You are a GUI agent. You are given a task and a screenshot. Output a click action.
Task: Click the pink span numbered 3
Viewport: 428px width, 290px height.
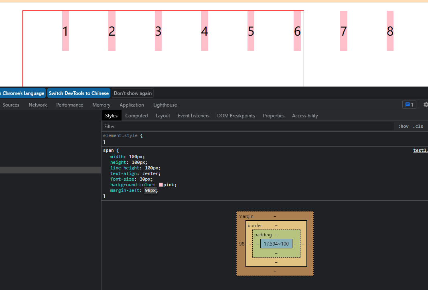pyautogui.click(x=158, y=31)
